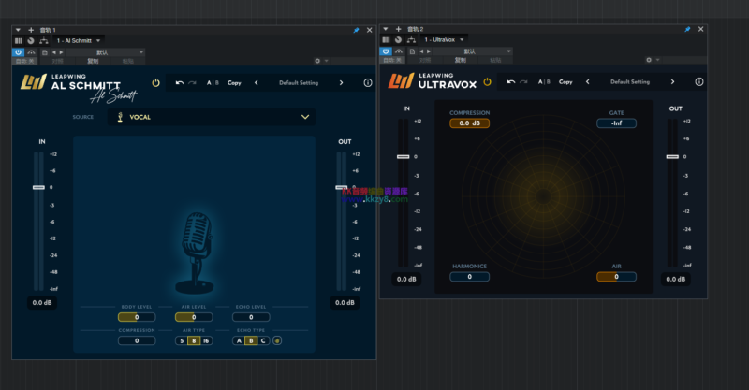Select Air Type 16
749x390 pixels.
coord(206,340)
